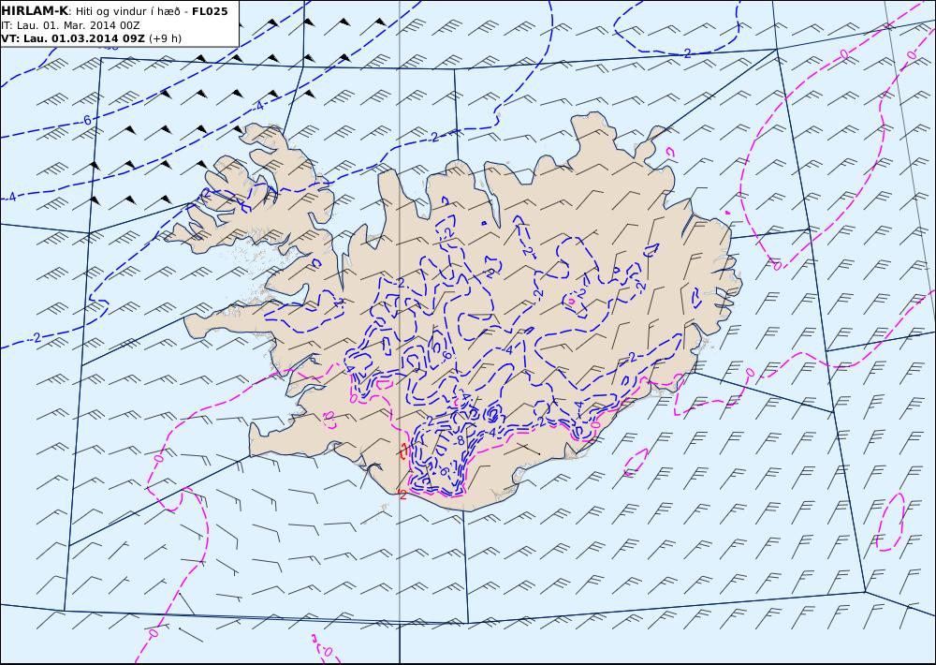936x665 pixels.
Task: Click the IT initial time line '2014 00Z'
Action: (x=117, y=25)
